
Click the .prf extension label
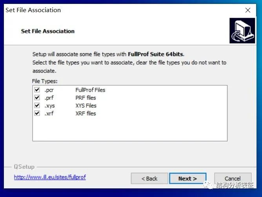coord(49,98)
